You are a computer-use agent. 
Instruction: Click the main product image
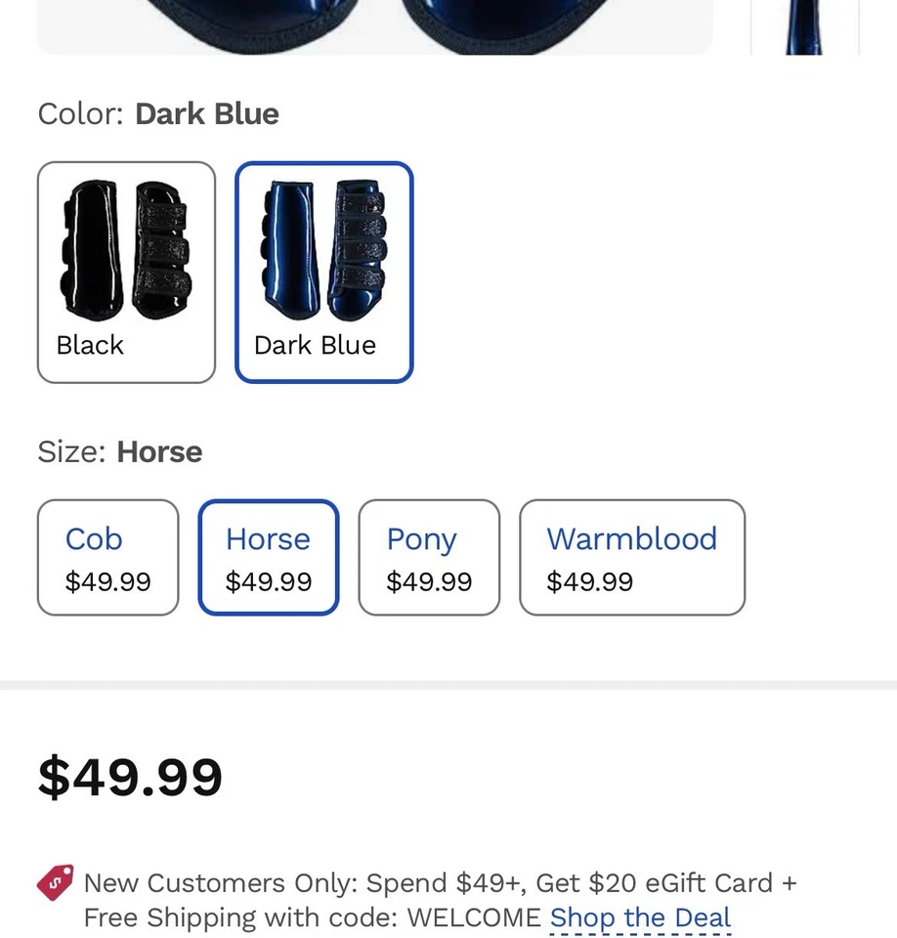tap(374, 26)
